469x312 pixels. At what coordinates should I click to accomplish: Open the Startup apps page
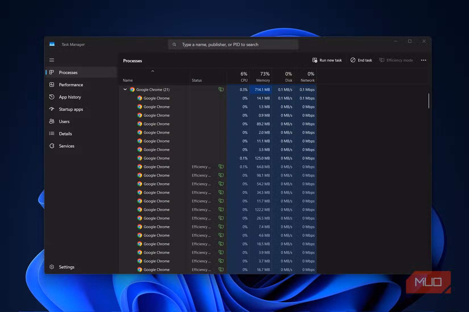click(82, 109)
